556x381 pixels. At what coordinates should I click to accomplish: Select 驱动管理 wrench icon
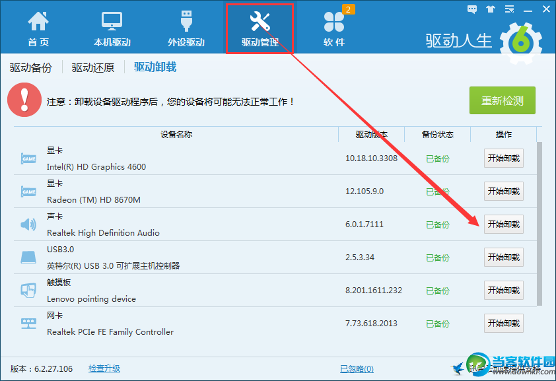point(260,21)
